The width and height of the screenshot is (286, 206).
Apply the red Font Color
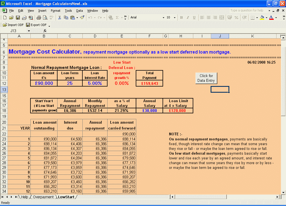[x=271, y=18]
